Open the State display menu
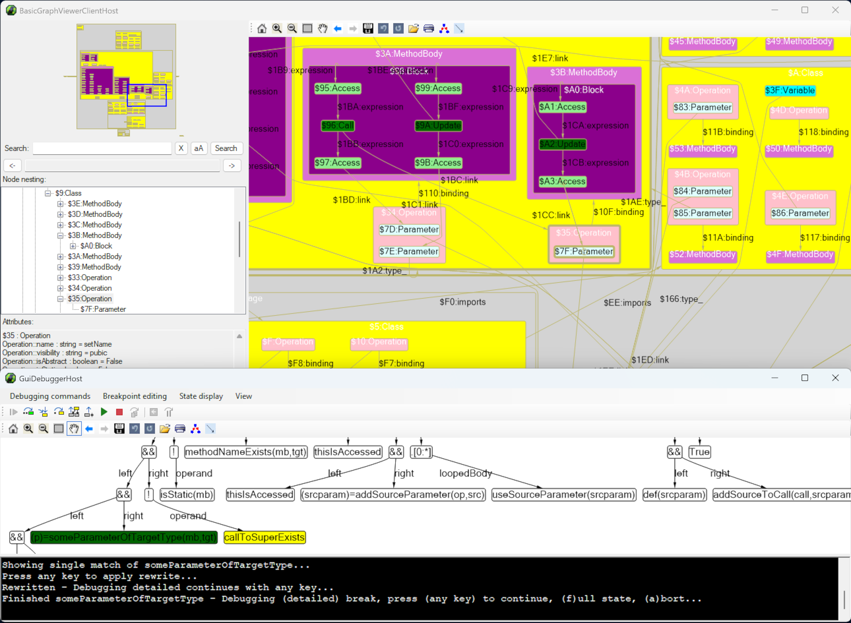 tap(201, 396)
